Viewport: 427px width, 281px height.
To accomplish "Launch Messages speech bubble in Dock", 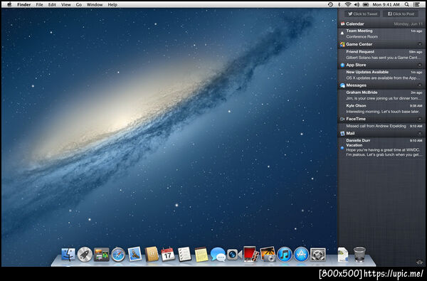I will click(218, 255).
